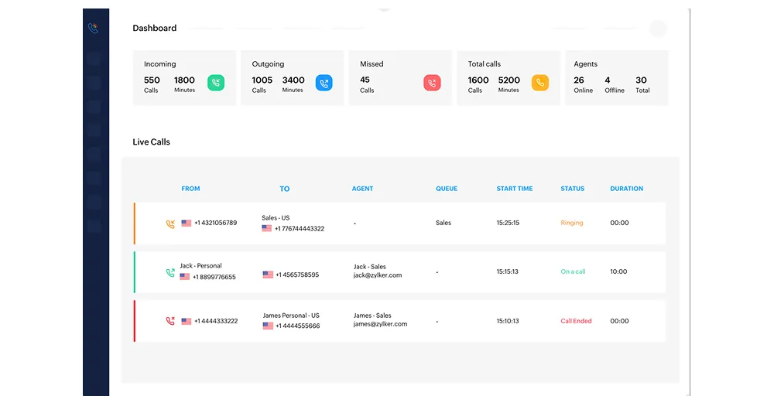Click the Ringing status
Screen dimensions: 774x396
tap(572, 223)
